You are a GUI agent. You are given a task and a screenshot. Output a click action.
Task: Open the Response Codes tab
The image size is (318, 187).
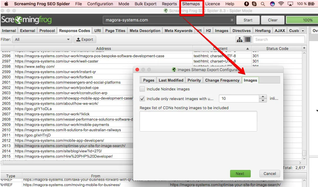coord(74,31)
